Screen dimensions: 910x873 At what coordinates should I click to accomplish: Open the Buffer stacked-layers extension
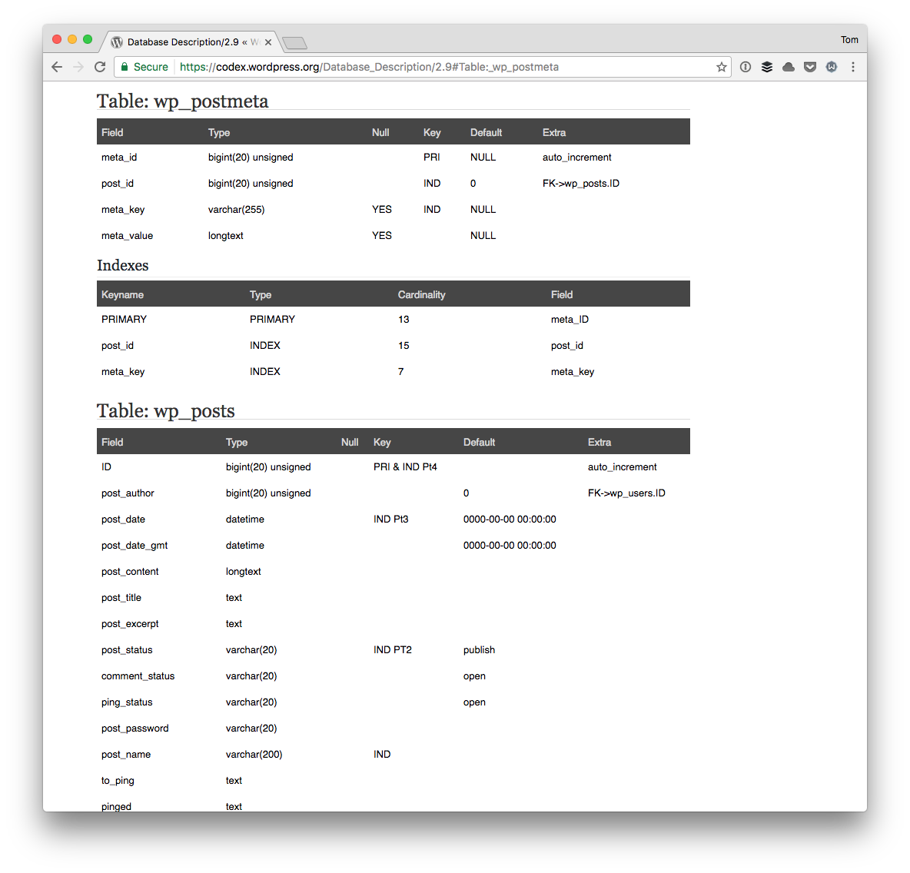(x=767, y=67)
